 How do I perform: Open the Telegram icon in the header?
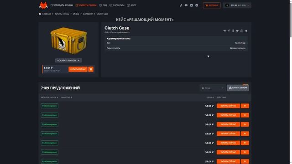(x=197, y=5)
